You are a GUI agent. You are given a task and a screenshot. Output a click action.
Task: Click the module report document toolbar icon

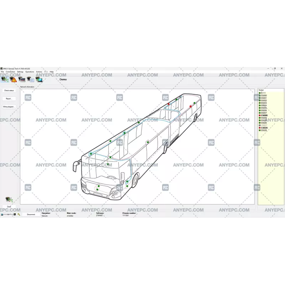click(x=30, y=79)
